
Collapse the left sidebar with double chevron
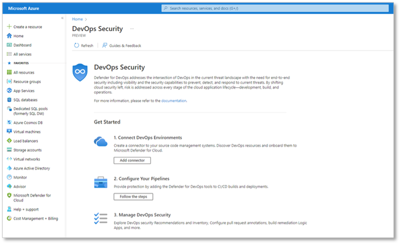[62, 18]
